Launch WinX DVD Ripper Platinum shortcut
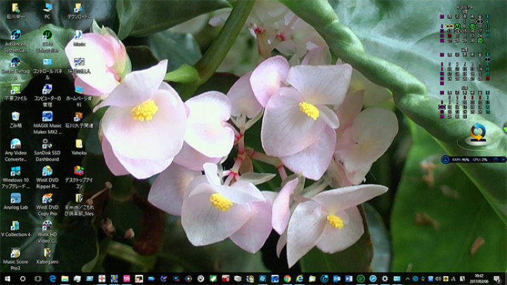Screen dimensions: 507x285 47,171
